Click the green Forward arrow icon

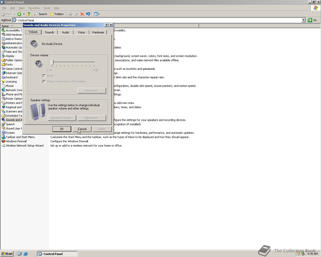(x=19, y=14)
